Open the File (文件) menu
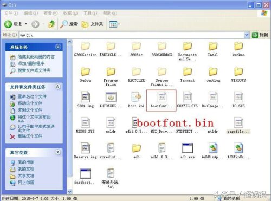Viewport: 271px width, 201px height. (x=11, y=13)
